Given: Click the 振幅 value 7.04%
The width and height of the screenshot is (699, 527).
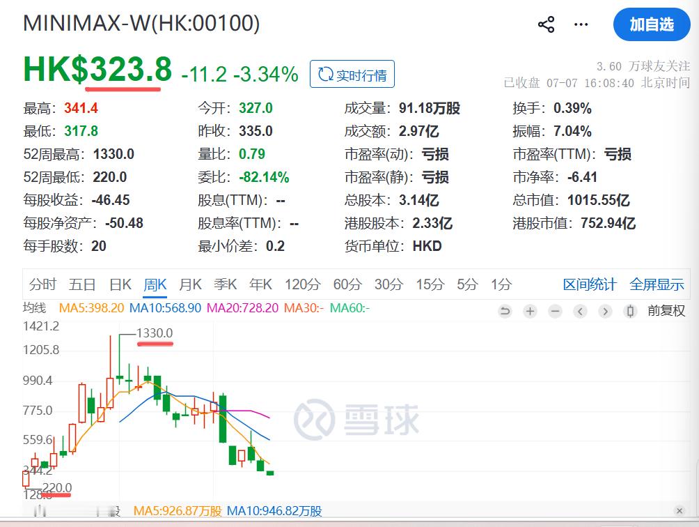Looking at the screenshot, I should click(x=572, y=131).
